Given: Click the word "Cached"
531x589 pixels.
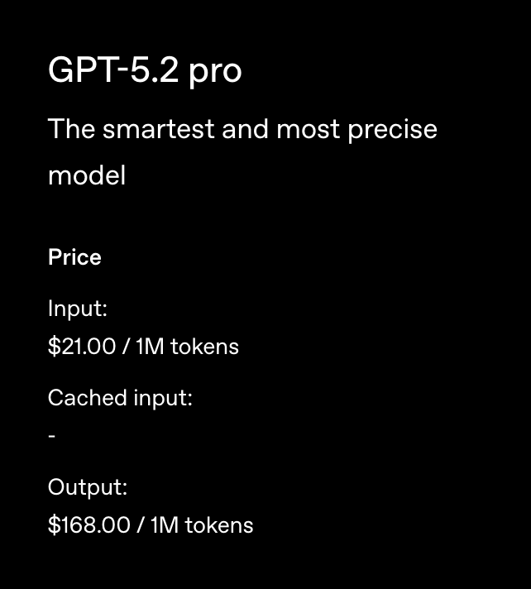Looking at the screenshot, I should tap(88, 398).
